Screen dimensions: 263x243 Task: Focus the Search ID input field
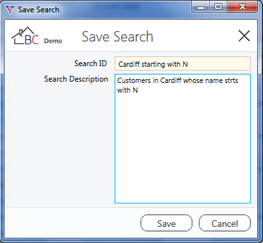(183, 64)
